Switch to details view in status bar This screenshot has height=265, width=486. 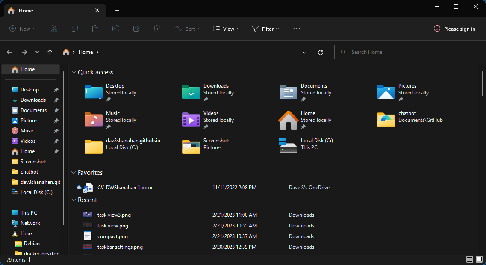point(470,259)
